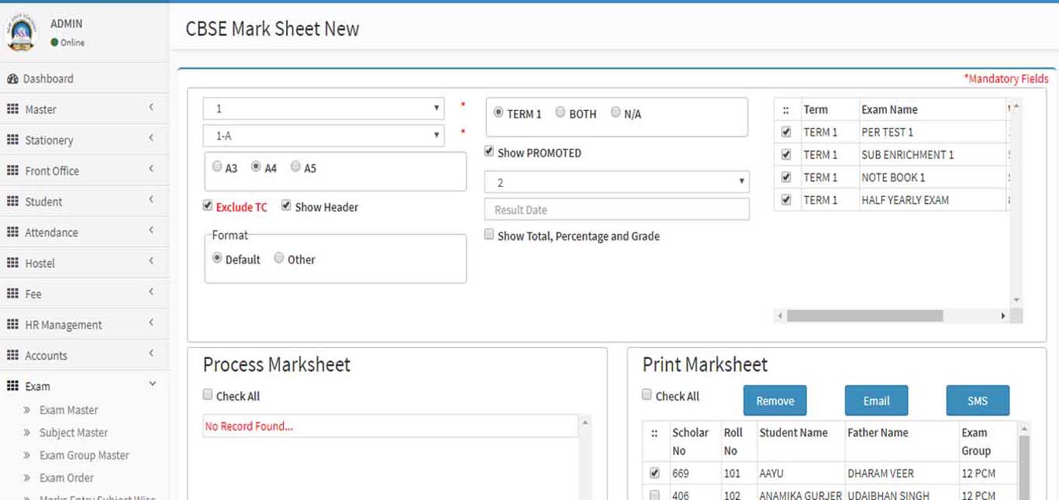Click the Dashboard speedometer icon
The image size is (1059, 500).
tap(12, 78)
